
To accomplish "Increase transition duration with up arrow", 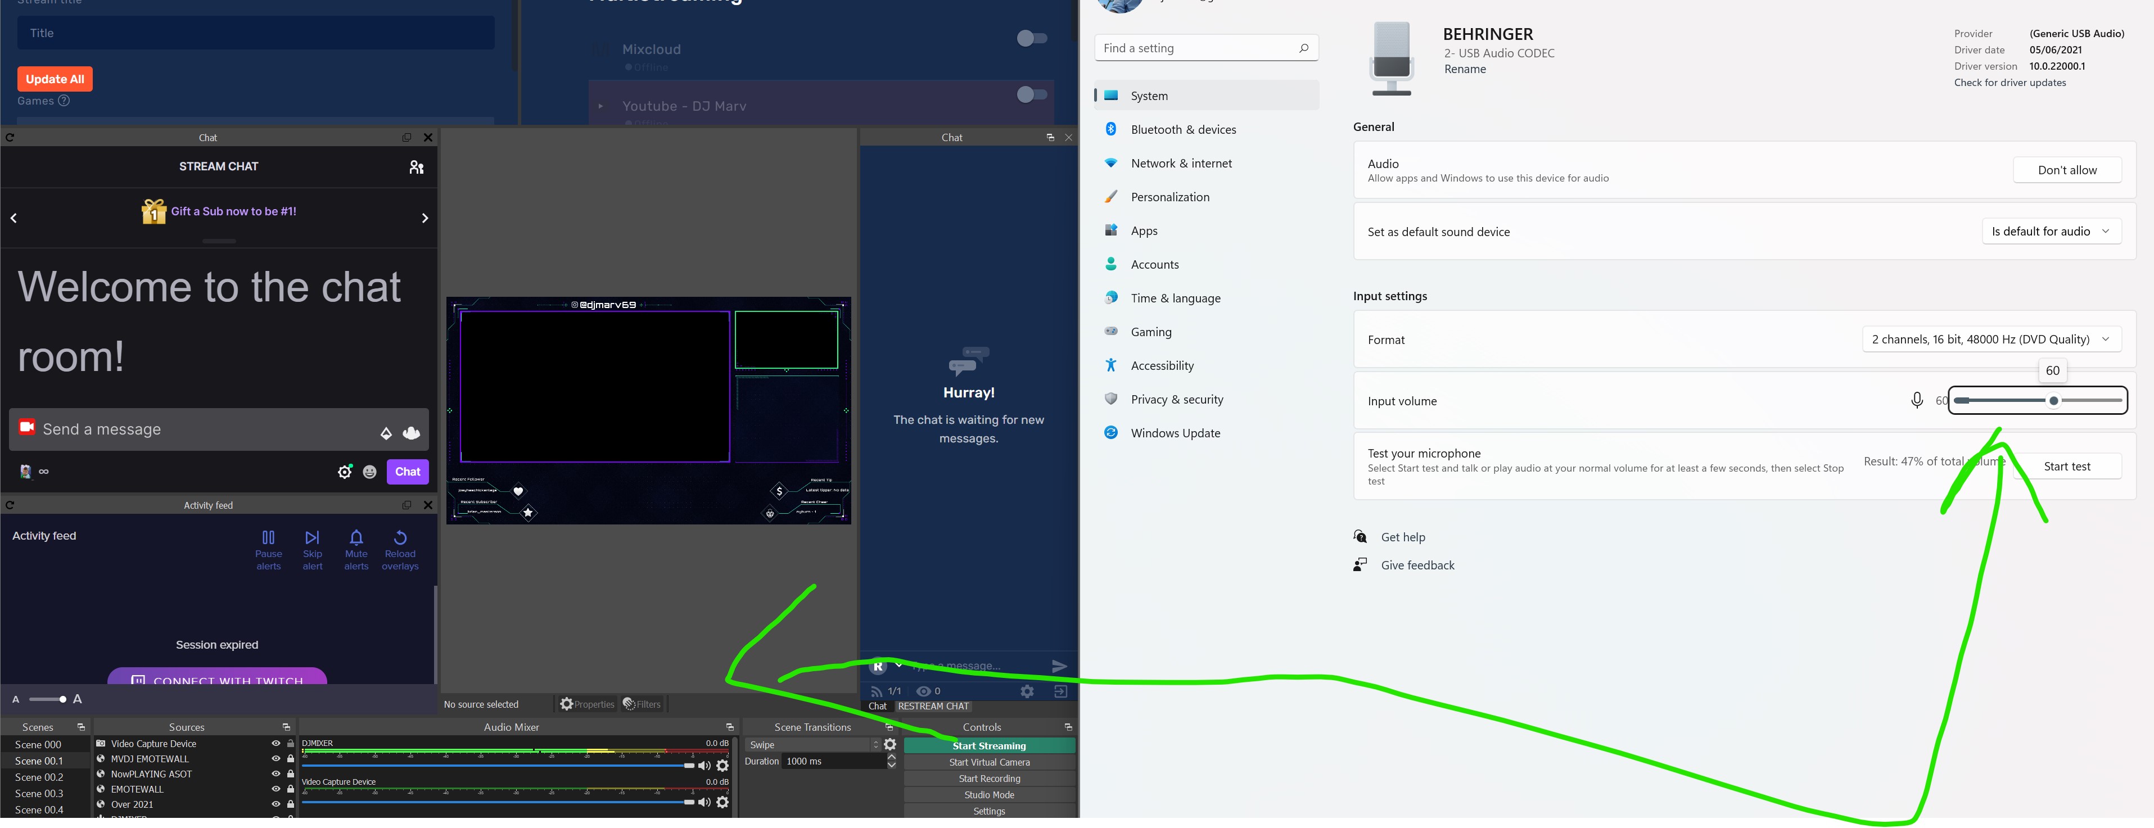I will click(x=891, y=757).
